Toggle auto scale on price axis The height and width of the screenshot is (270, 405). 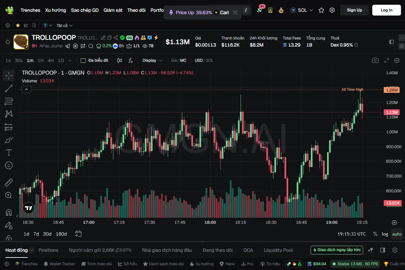(x=397, y=234)
